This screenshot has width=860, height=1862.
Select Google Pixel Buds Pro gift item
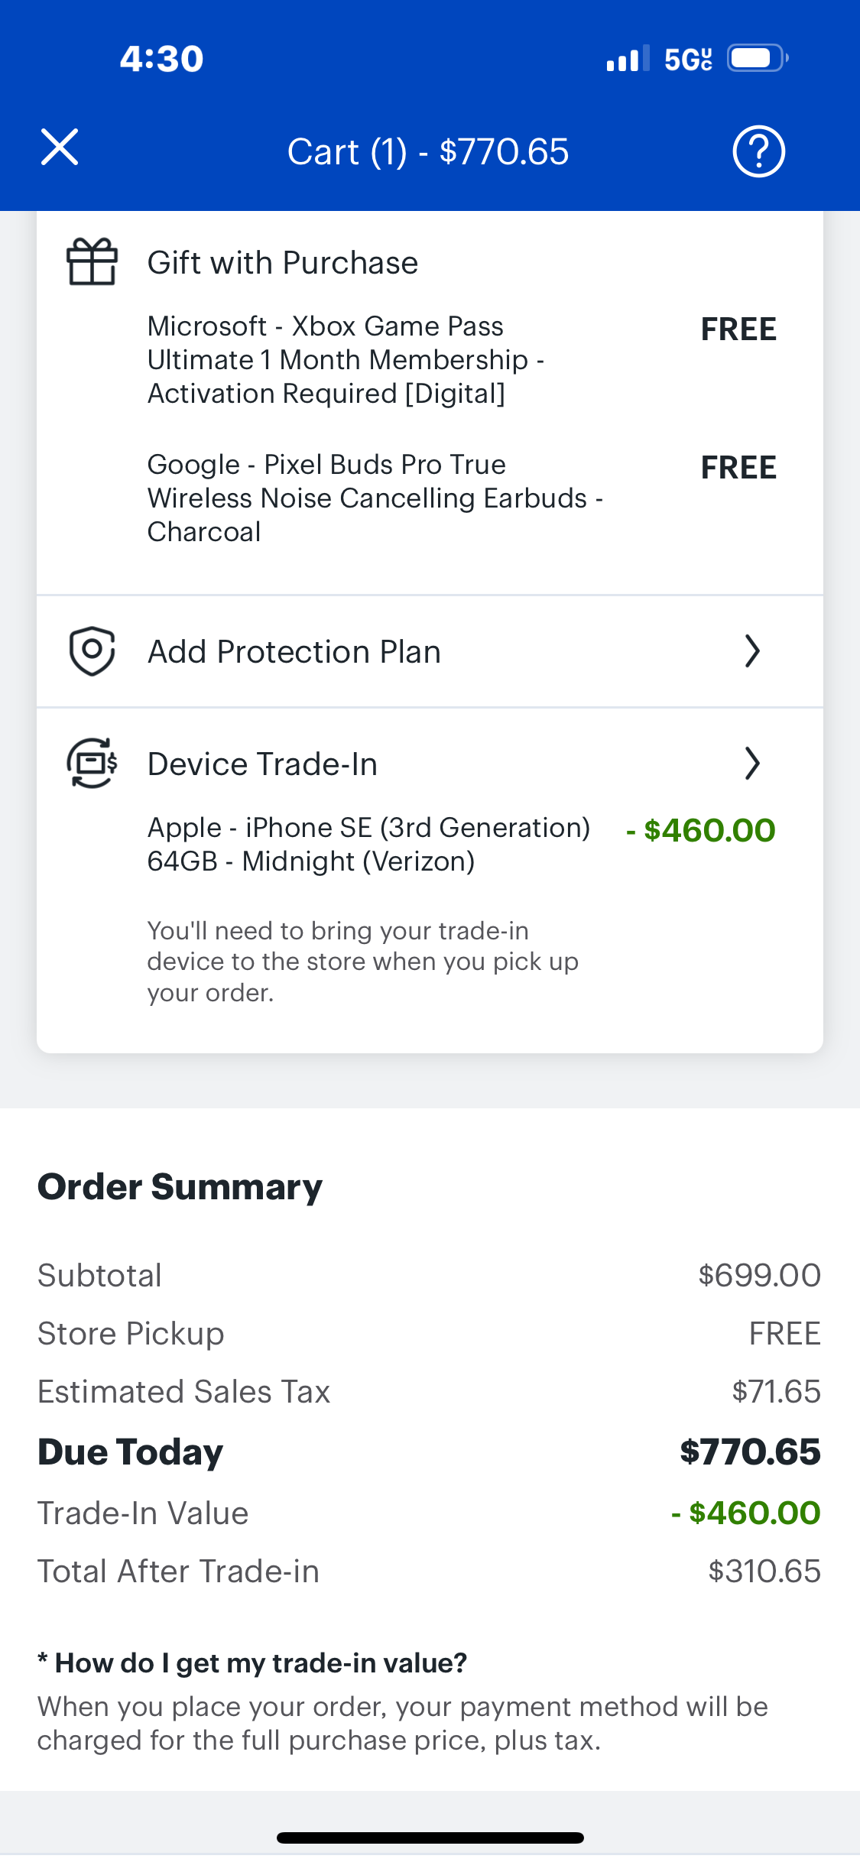pos(375,498)
